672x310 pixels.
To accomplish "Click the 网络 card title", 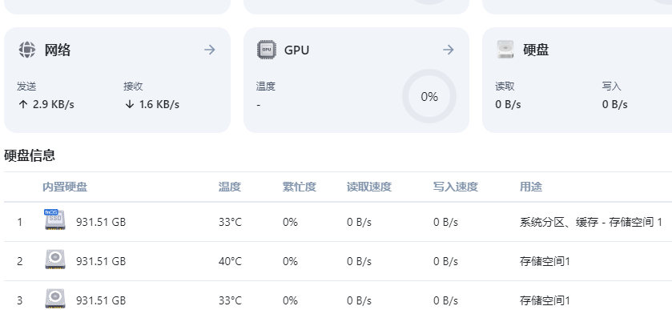I will [58, 50].
